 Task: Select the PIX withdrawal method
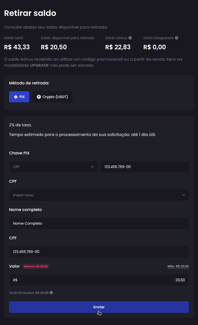(19, 97)
